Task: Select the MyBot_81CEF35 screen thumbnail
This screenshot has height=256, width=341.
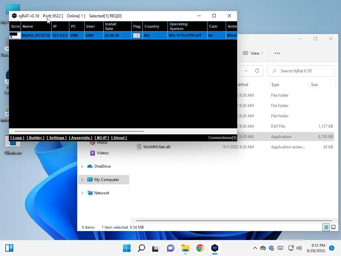Action: (15, 35)
